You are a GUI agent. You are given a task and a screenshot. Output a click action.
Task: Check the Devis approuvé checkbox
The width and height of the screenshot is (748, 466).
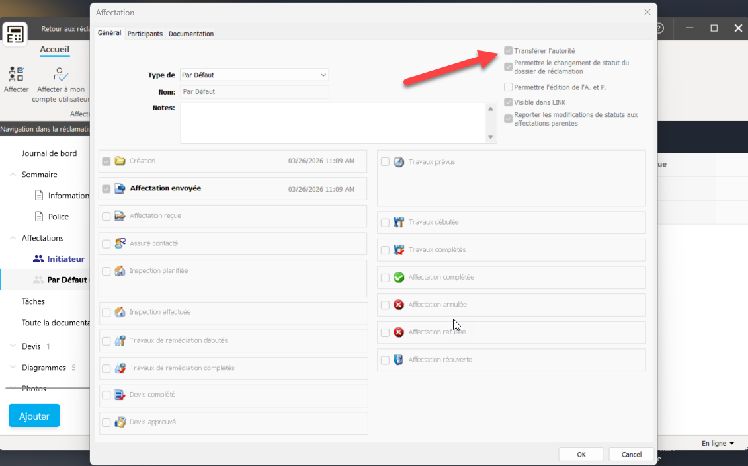coord(106,422)
